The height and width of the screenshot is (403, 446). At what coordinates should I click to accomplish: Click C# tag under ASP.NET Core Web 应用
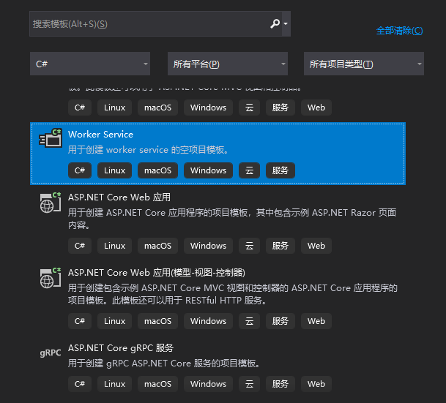click(80, 246)
